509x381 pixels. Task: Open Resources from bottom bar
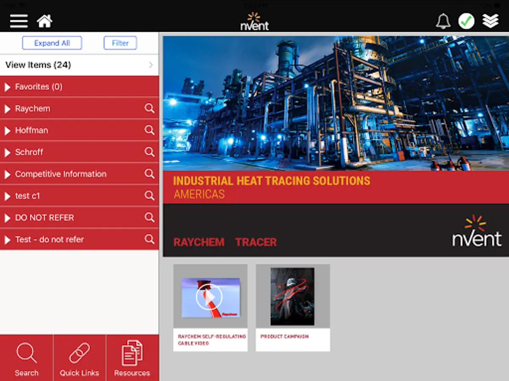click(x=132, y=358)
